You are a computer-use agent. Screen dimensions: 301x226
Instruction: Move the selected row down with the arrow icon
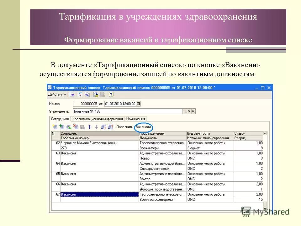[96, 127]
